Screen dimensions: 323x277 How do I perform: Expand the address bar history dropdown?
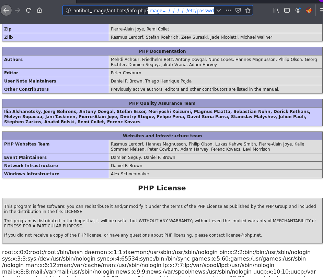point(219,10)
